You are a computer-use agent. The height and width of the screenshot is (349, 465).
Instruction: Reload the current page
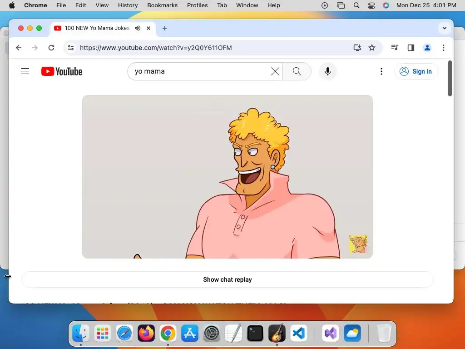[51, 47]
